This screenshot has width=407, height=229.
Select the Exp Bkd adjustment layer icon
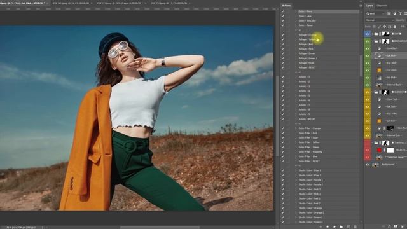coord(379,63)
